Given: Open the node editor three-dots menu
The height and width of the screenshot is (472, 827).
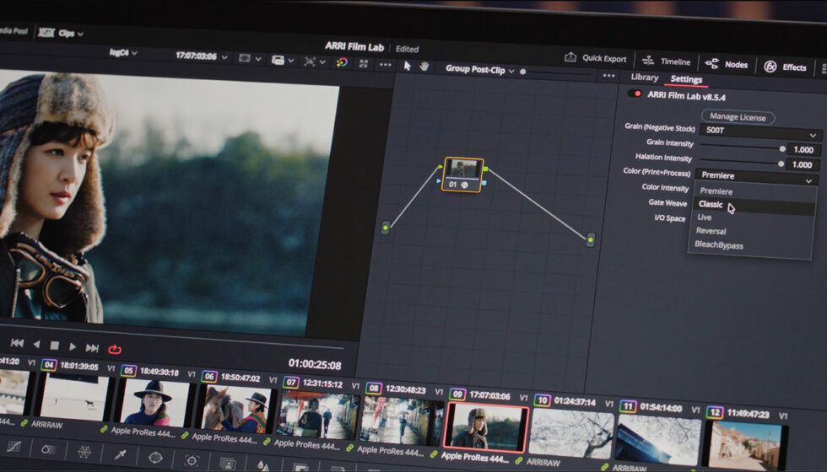Looking at the screenshot, I should click(608, 75).
